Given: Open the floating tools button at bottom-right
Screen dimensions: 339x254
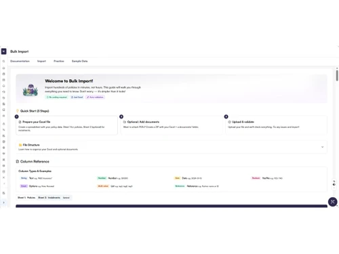Looking at the screenshot, I should pos(332,202).
